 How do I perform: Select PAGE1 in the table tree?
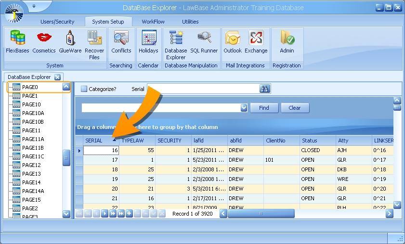point(30,96)
